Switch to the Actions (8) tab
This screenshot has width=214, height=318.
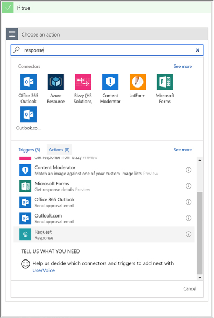(59, 150)
